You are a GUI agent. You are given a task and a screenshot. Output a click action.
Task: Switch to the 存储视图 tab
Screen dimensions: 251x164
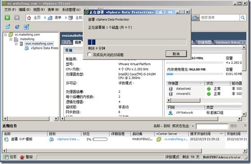pyautogui.click(x=204, y=42)
